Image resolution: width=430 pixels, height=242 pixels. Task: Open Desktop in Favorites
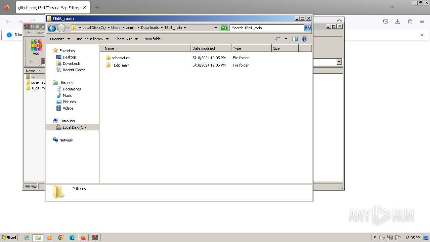[x=69, y=57]
